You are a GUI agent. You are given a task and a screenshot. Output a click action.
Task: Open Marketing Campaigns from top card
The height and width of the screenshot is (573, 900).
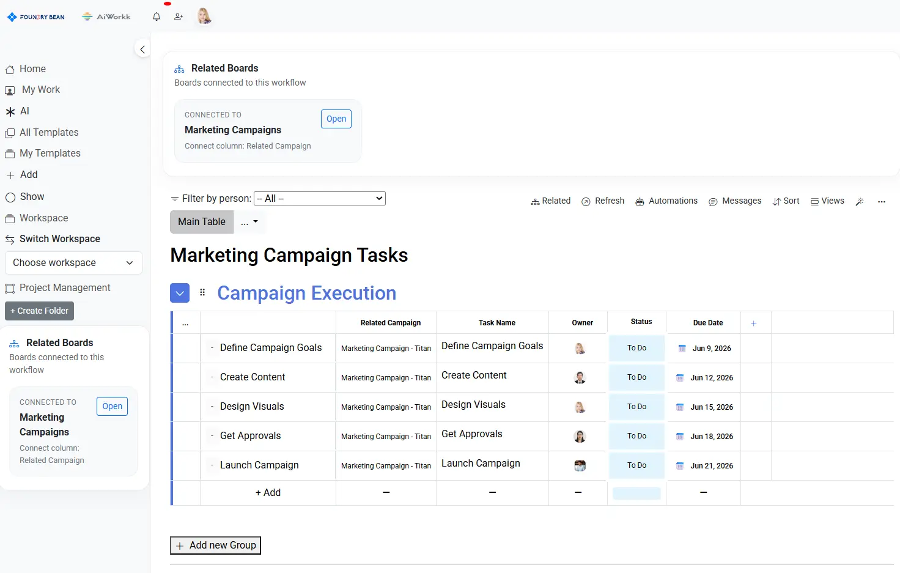(336, 119)
